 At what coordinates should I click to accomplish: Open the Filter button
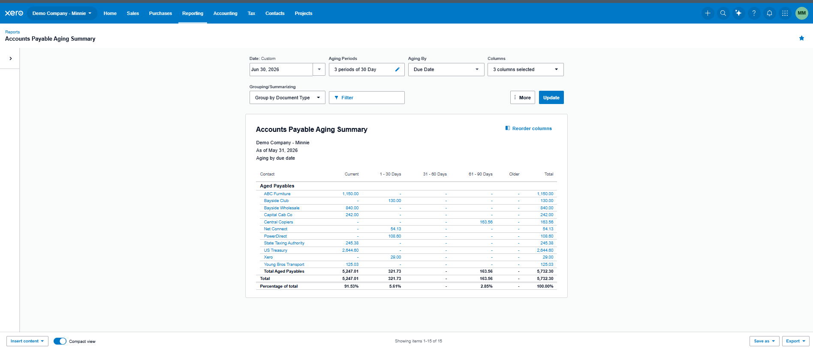pos(367,98)
